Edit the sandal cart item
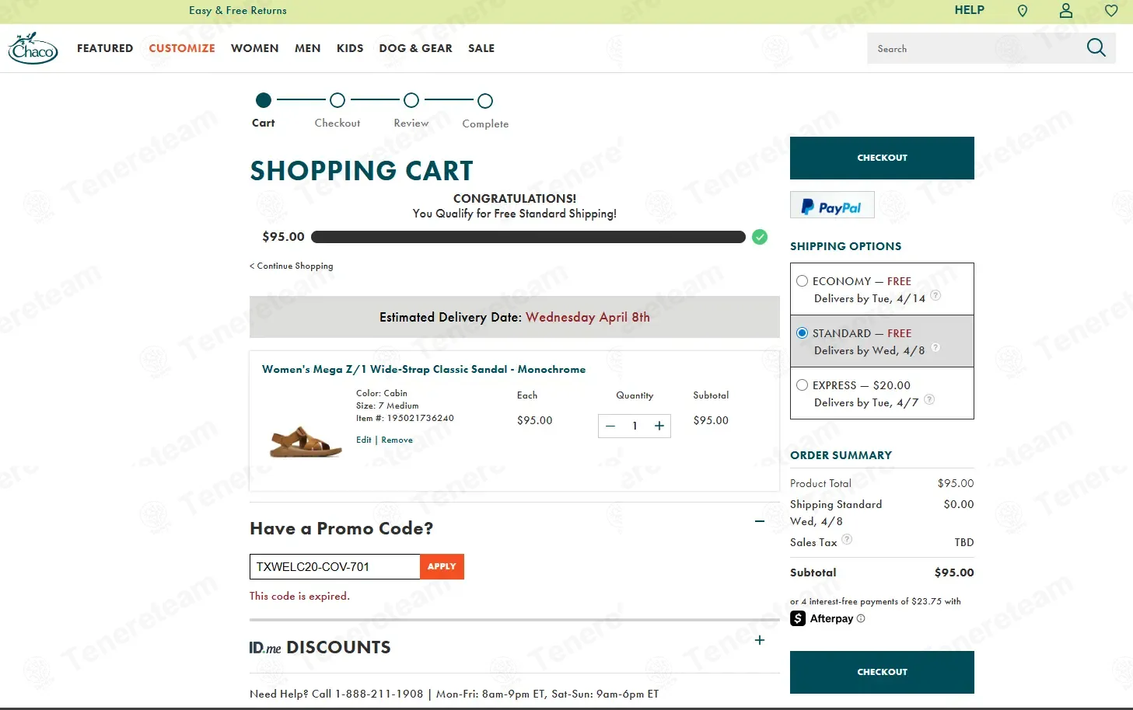Image resolution: width=1133 pixels, height=710 pixels. click(x=363, y=440)
